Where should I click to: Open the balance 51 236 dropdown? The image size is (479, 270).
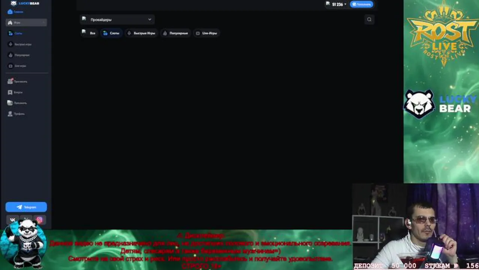pos(336,4)
